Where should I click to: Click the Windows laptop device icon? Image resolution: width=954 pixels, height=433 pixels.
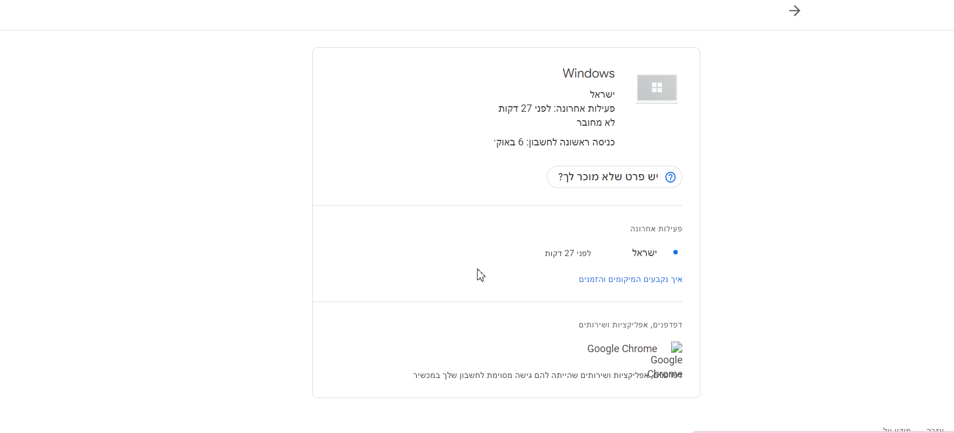(656, 88)
